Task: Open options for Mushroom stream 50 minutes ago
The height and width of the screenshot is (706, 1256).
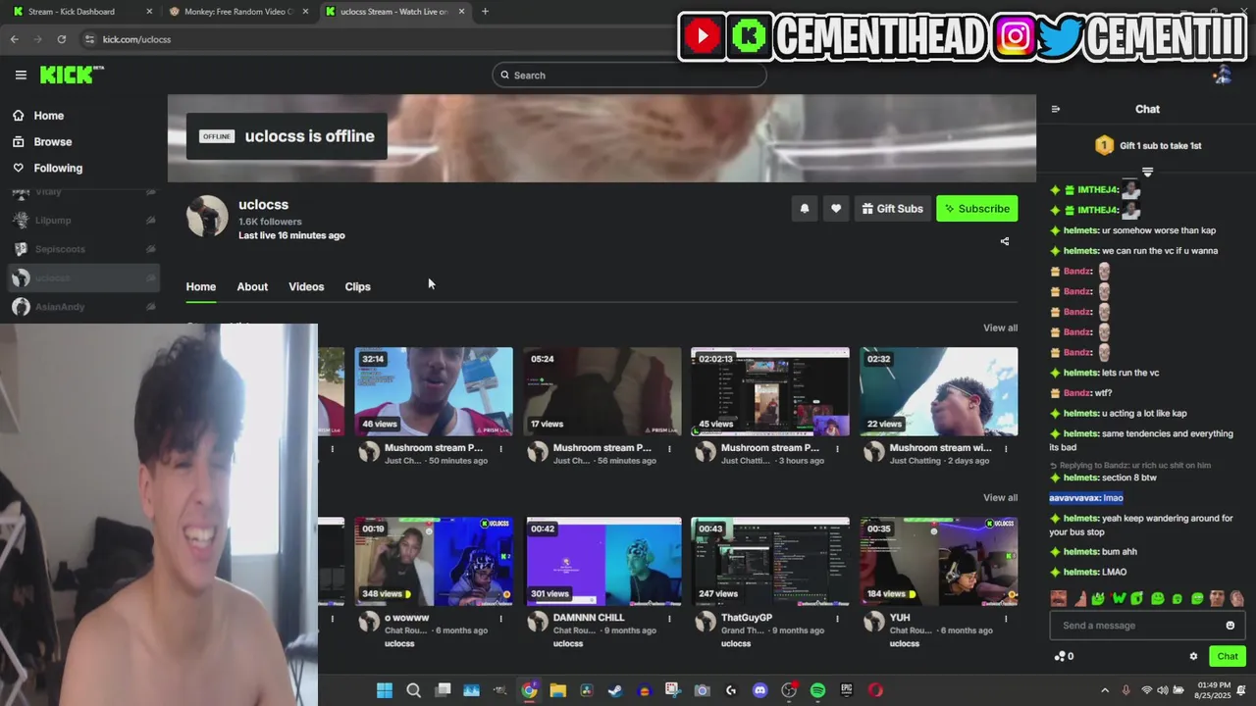Action: point(501,449)
